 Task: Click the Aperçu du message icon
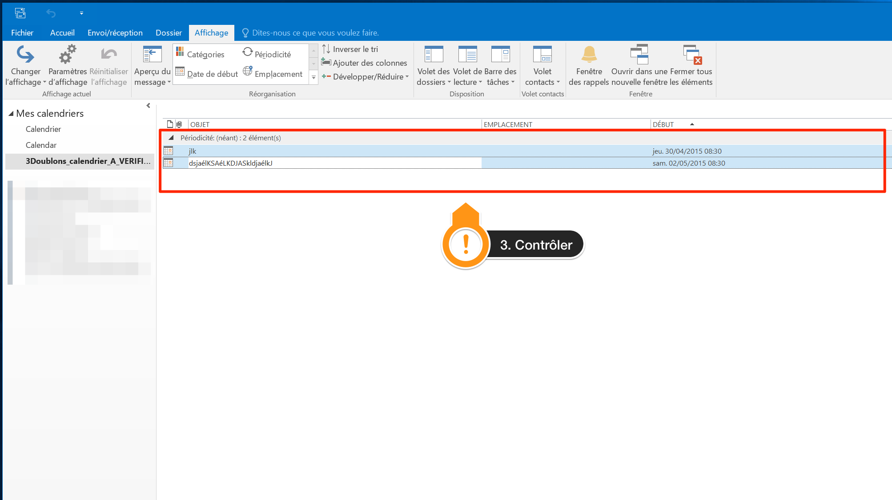[x=152, y=55]
